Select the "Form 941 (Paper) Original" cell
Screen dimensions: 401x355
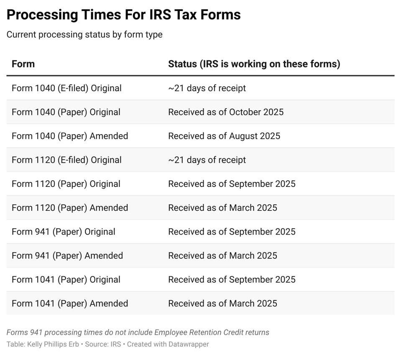[x=64, y=232]
